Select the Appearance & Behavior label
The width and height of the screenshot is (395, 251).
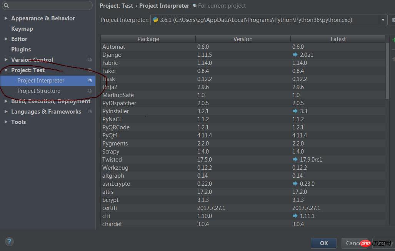pyautogui.click(x=43, y=18)
